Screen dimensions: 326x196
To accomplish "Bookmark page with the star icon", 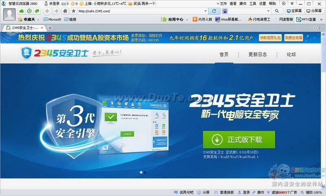I will pyautogui.click(x=73, y=11).
